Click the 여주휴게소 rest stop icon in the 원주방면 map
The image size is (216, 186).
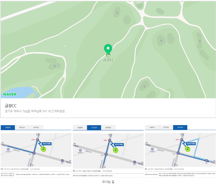point(152,149)
